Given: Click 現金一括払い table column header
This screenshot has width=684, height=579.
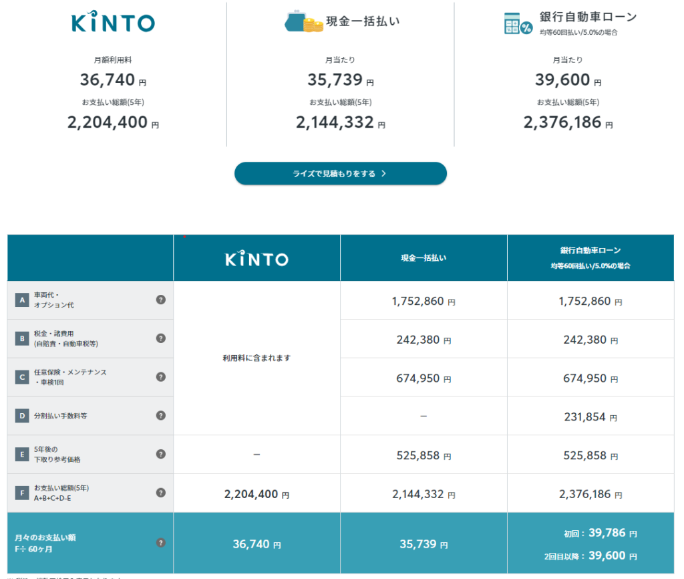Looking at the screenshot, I should [x=423, y=258].
